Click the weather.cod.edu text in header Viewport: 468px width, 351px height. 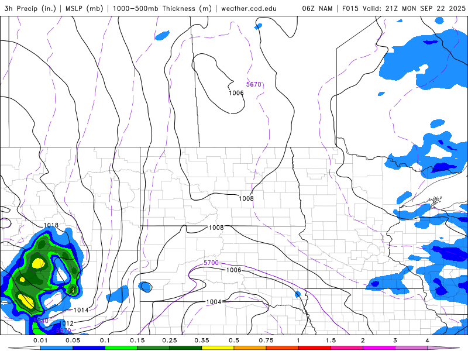249,8
